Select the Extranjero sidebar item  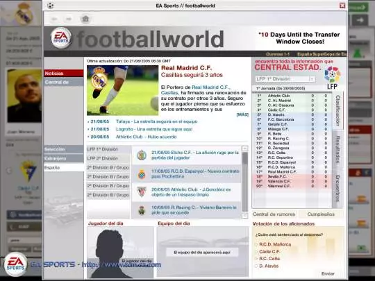pos(64,158)
